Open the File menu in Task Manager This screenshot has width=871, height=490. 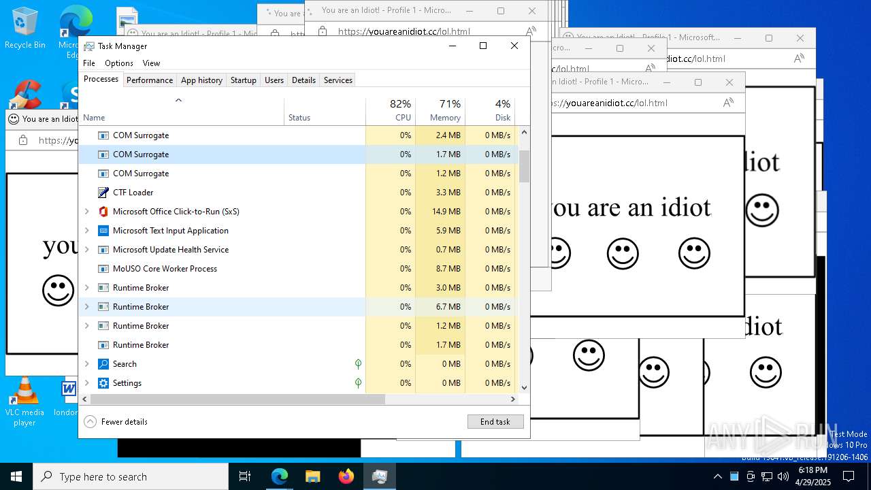point(89,63)
